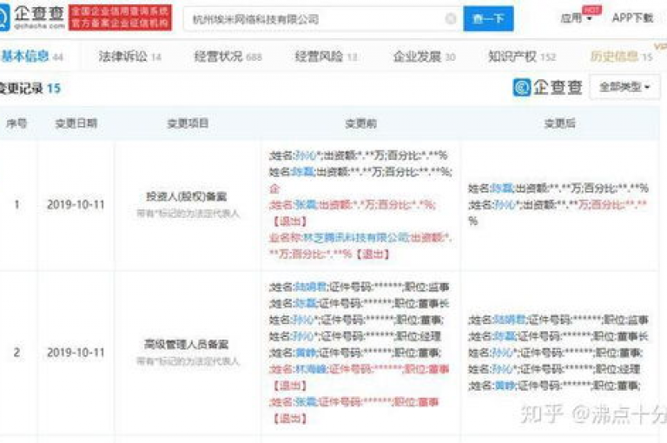Open the 全部类型 filter dropdown

pos(624,87)
